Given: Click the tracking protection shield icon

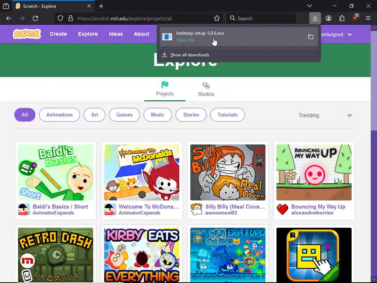Looking at the screenshot, I should [x=60, y=18].
